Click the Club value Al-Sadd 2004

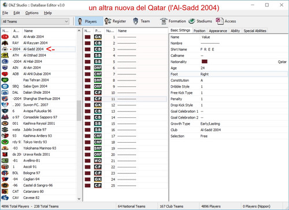click(210, 130)
